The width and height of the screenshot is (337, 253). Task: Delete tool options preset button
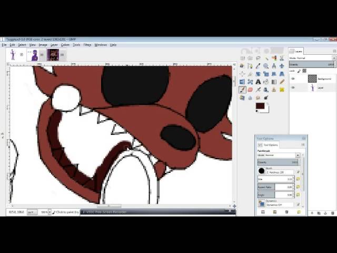pyautogui.click(x=286, y=212)
